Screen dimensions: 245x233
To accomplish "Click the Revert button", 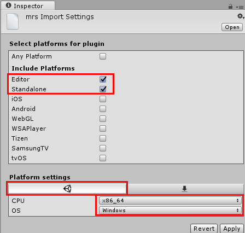I will click(204, 229).
